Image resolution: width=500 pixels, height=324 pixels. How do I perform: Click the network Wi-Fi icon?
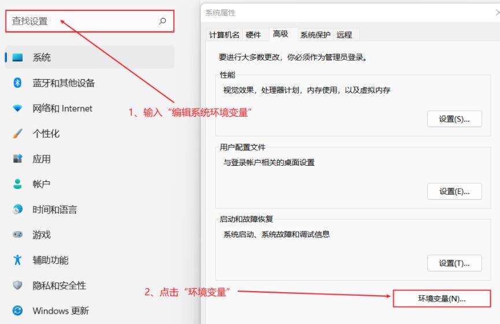tap(17, 109)
